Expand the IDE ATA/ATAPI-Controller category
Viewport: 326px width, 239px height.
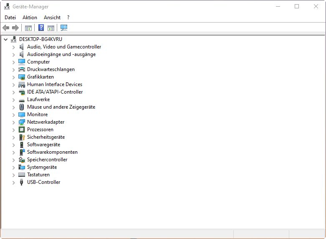coord(13,92)
